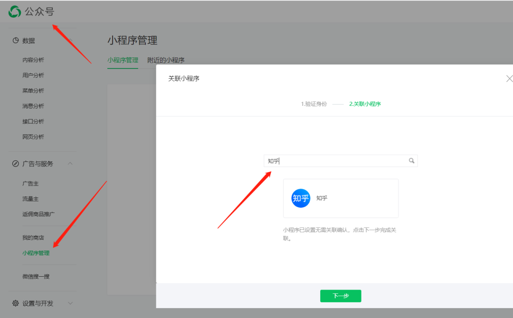Click the 小程序已设置无需关联确认 hint text
The image size is (513, 318).
coord(340,234)
